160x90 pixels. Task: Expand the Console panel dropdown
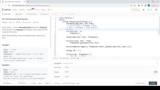click(x=57, y=83)
